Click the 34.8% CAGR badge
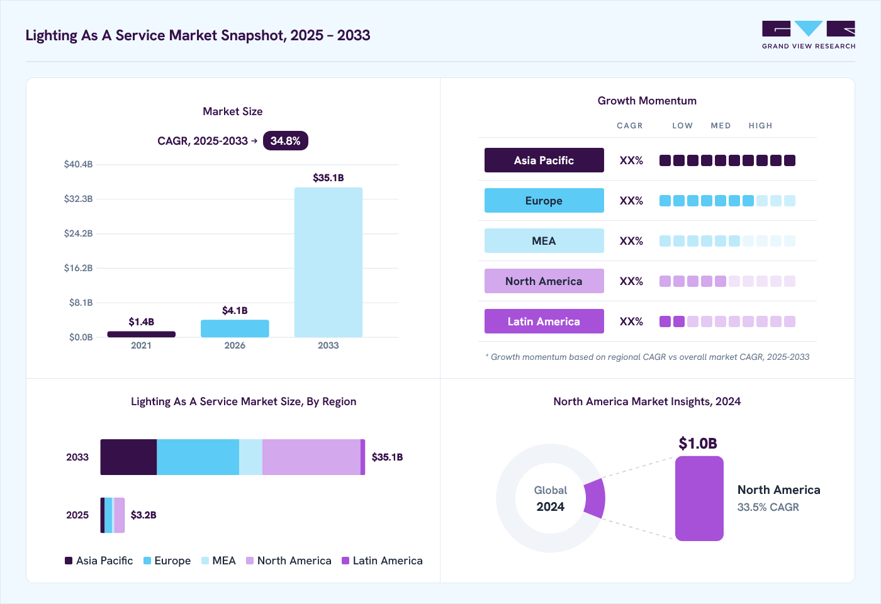 point(285,141)
